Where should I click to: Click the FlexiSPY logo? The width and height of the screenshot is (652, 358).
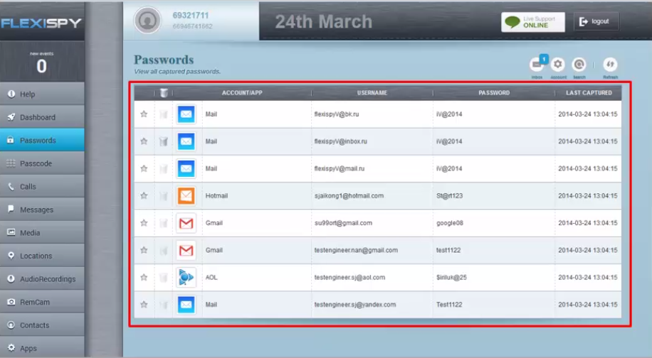41,23
